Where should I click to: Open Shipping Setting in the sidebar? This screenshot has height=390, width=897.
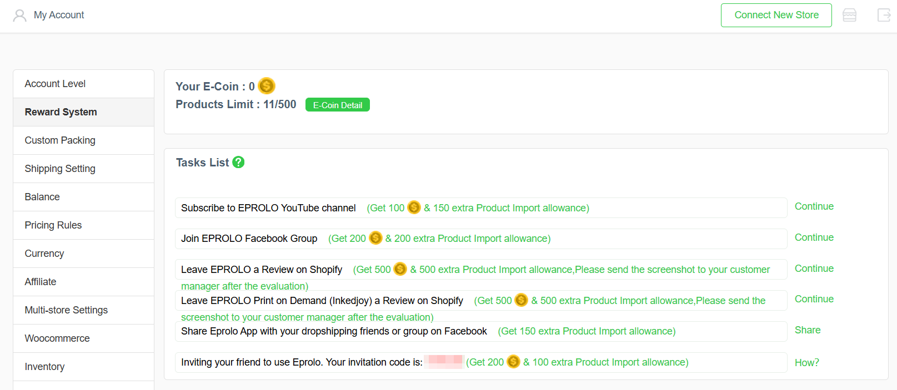83,169
